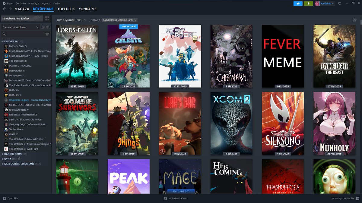The height and width of the screenshot is (203, 362).
Task: Click the downloads icon at bottom
Action: 165,198
